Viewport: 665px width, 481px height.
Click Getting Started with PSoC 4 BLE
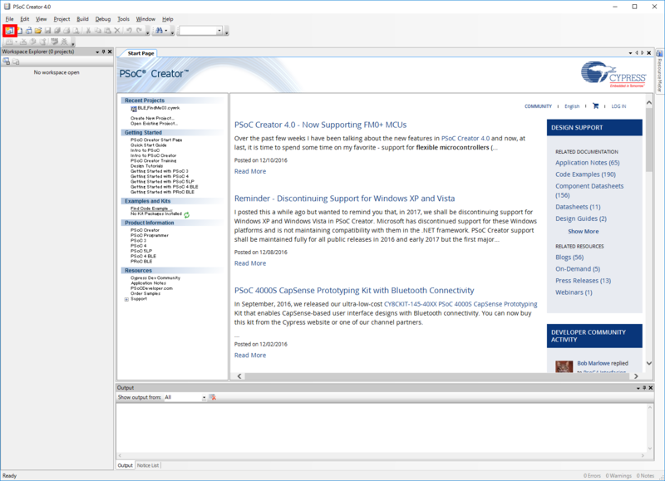click(164, 187)
